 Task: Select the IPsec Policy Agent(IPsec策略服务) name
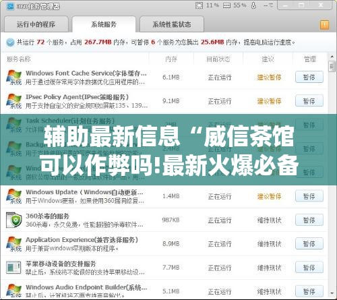(78, 97)
